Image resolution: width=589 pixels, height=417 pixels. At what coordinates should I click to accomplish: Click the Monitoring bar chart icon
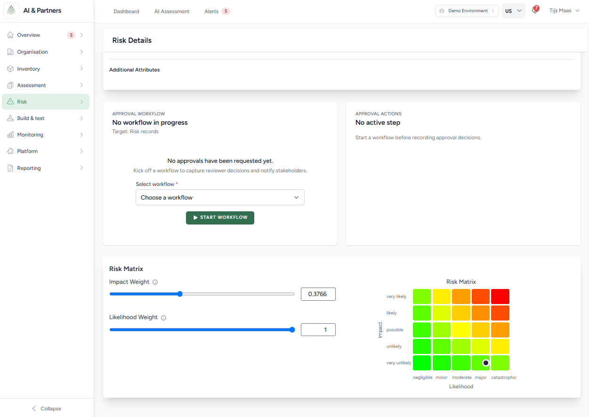coord(10,135)
